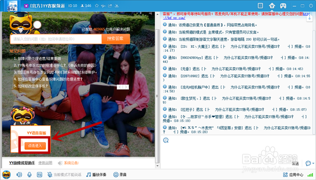Open the gamepad games icon

click(x=283, y=6)
